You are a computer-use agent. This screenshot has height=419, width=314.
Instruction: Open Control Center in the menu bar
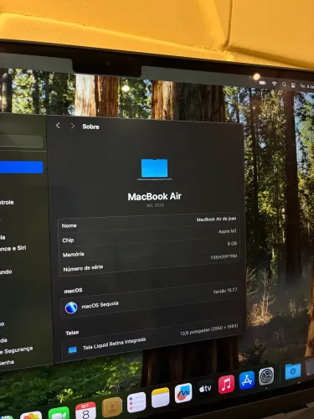tap(293, 85)
